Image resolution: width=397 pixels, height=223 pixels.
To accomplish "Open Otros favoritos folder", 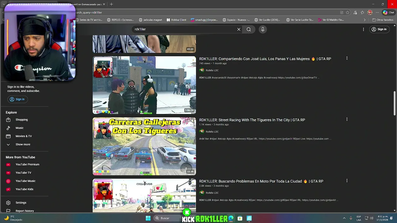I will [383, 20].
